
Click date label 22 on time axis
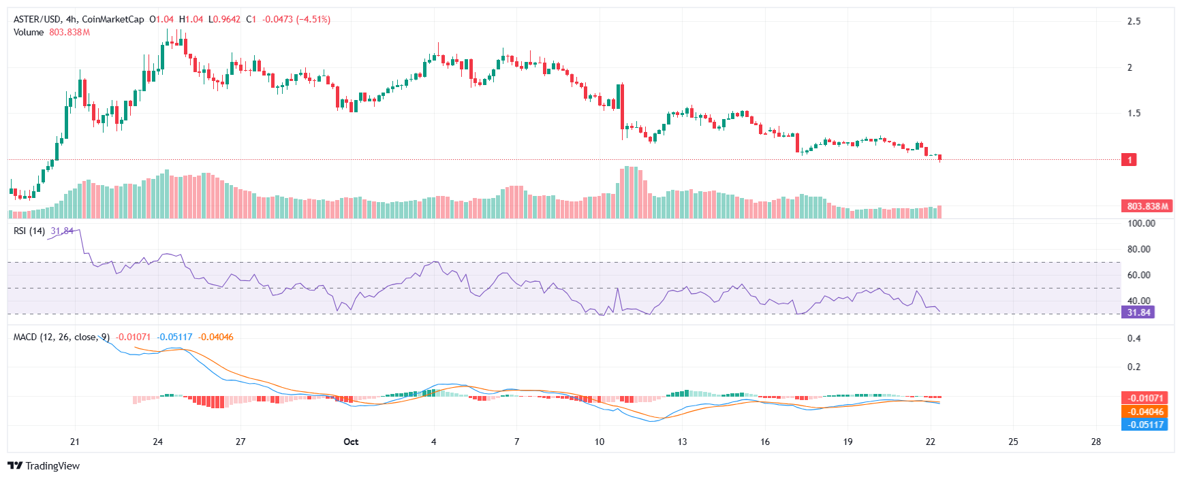tap(931, 442)
